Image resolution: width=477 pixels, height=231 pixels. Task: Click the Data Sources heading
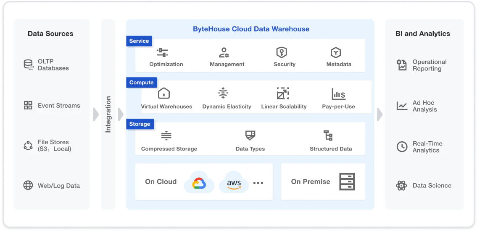point(50,34)
